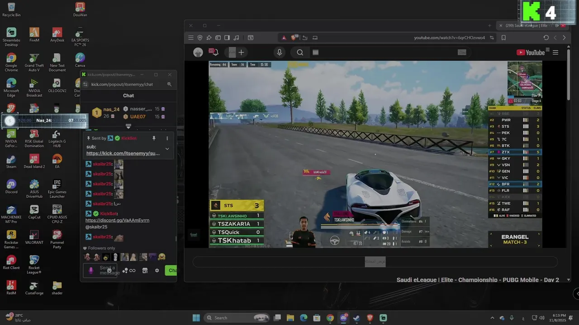Open the browser main menu hamburger

point(191,38)
